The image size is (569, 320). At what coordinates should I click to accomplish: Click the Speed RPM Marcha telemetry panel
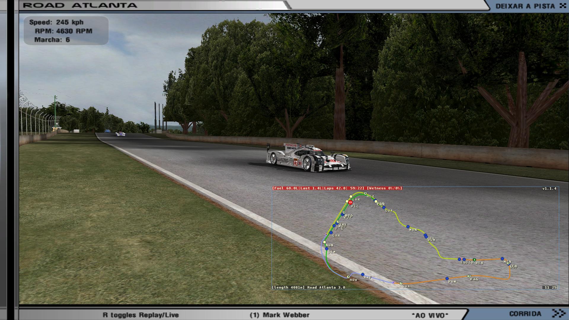click(66, 31)
